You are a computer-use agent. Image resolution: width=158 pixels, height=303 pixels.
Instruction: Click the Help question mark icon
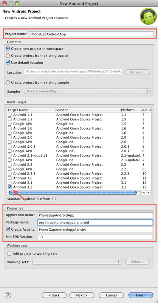click(x=8, y=295)
